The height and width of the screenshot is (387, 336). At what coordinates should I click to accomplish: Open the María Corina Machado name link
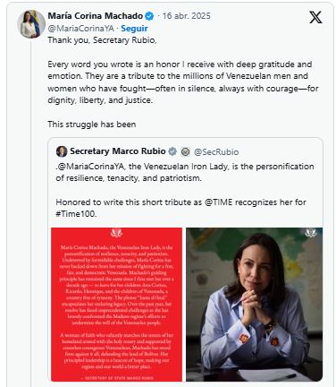[96, 16]
